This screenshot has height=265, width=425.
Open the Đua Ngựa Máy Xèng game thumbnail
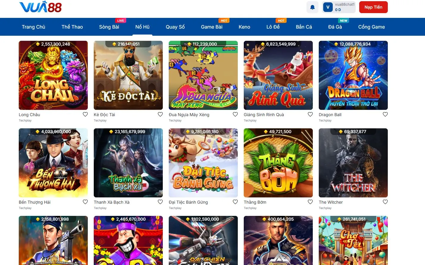pyautogui.click(x=203, y=75)
